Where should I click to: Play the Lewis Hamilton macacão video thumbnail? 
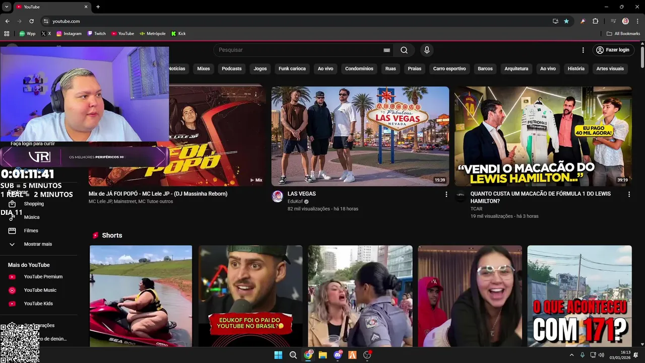(x=543, y=136)
